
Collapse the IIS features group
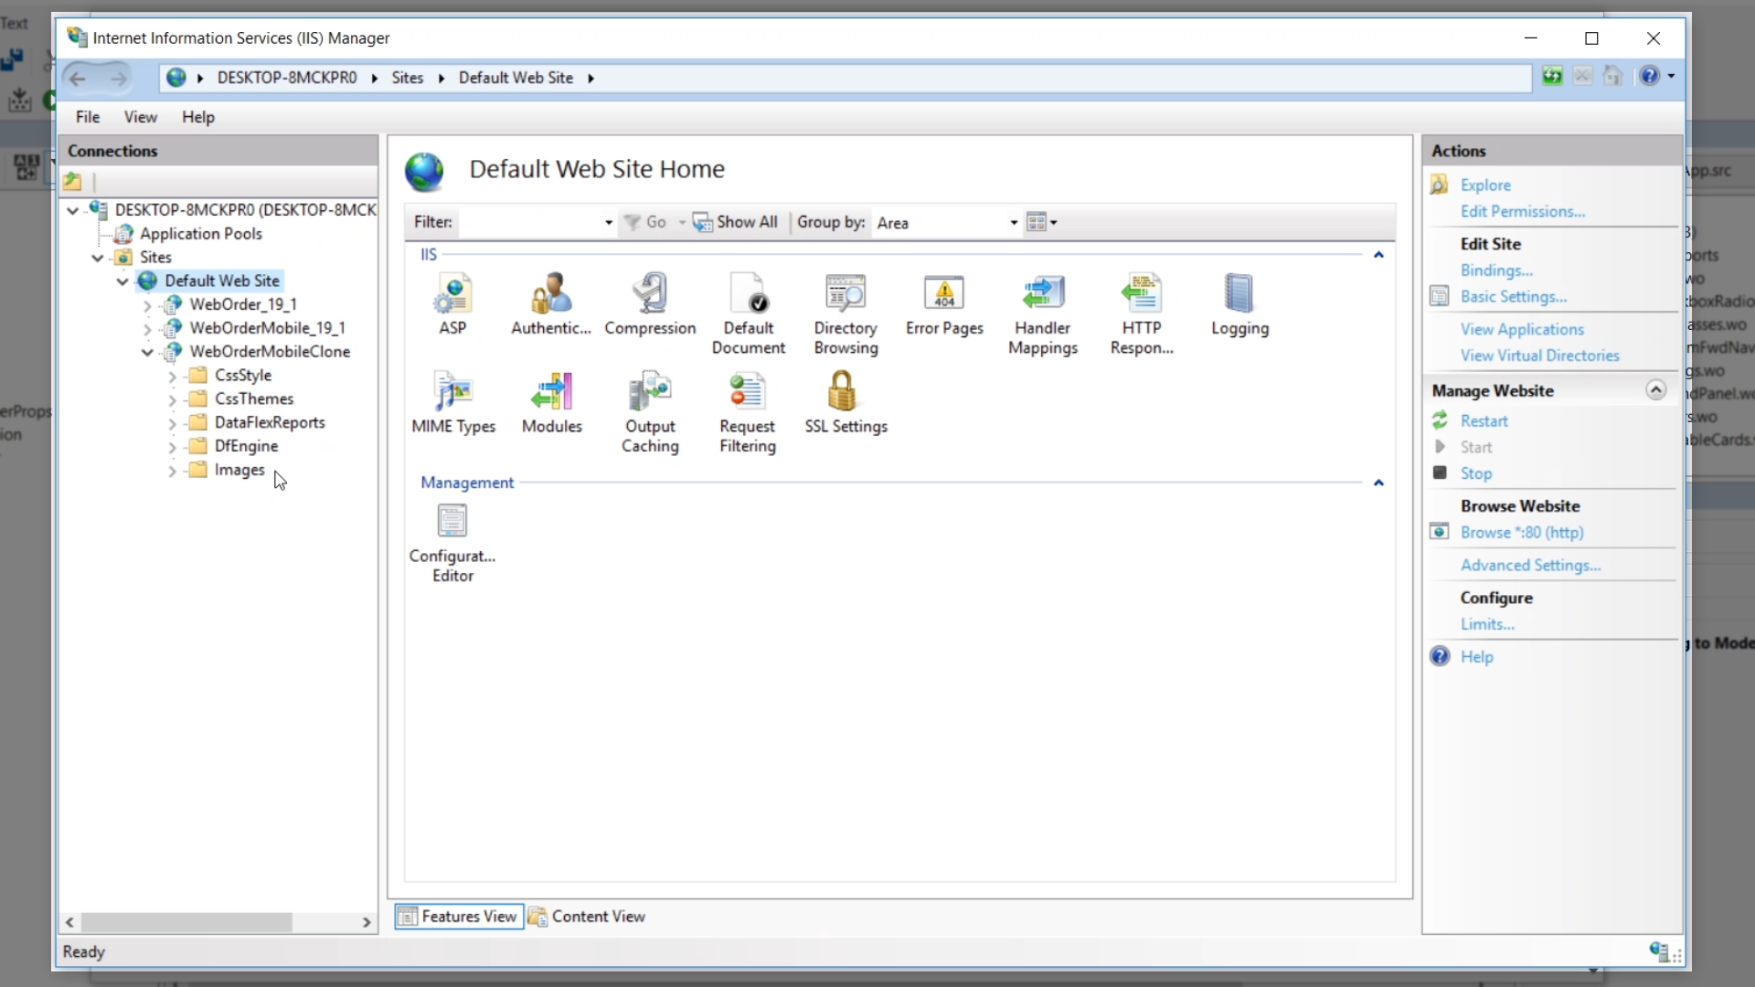tap(1378, 255)
